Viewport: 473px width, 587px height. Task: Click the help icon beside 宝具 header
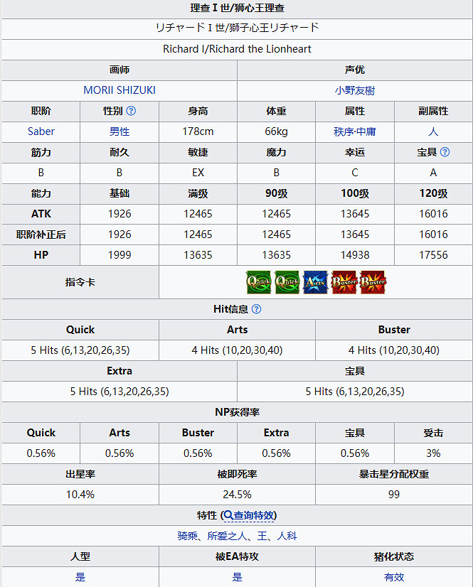(445, 152)
